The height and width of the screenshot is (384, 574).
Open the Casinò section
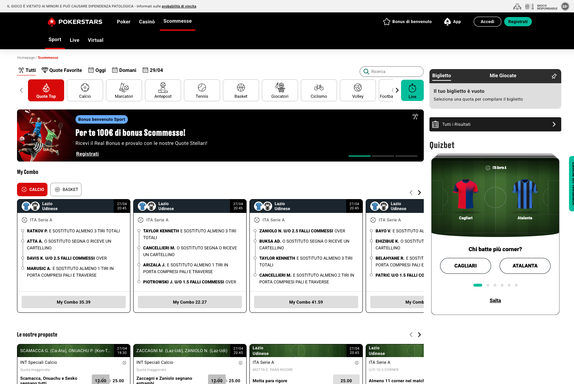(147, 22)
